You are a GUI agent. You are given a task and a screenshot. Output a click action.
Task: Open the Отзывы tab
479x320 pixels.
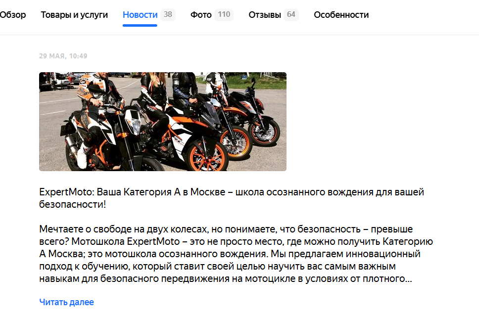[x=265, y=15]
